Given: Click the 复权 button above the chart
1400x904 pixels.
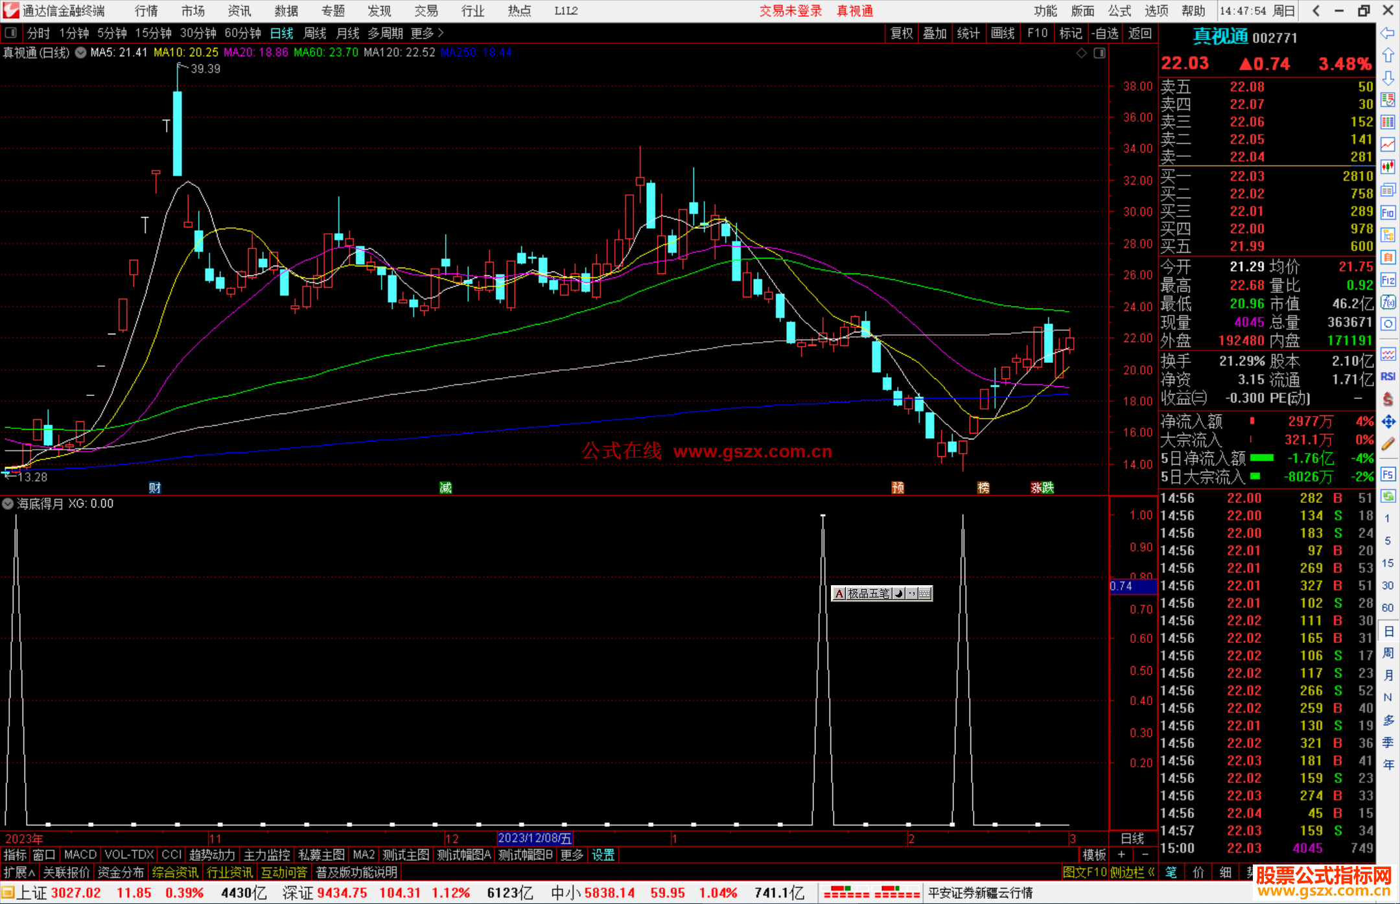Looking at the screenshot, I should [901, 33].
